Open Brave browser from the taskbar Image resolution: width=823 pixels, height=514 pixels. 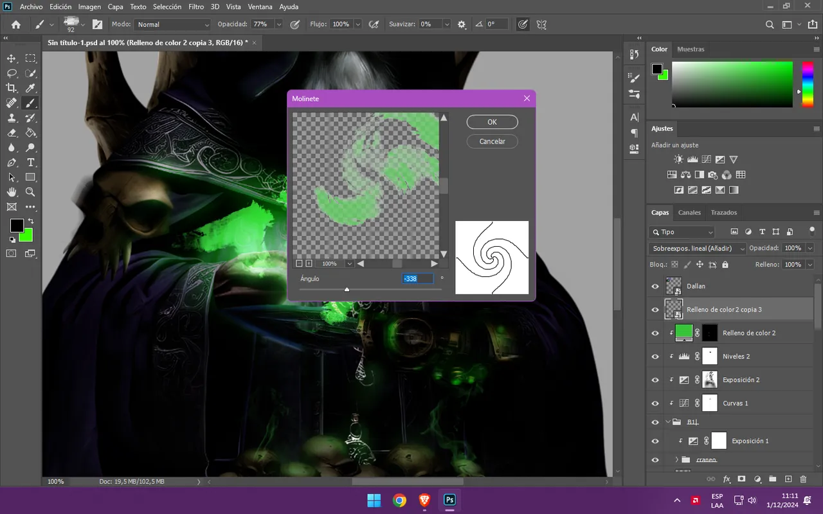[425, 501]
